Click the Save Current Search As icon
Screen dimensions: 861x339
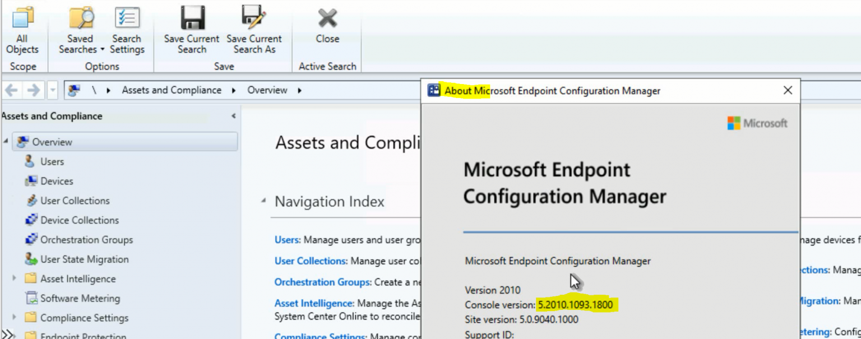pos(254,17)
